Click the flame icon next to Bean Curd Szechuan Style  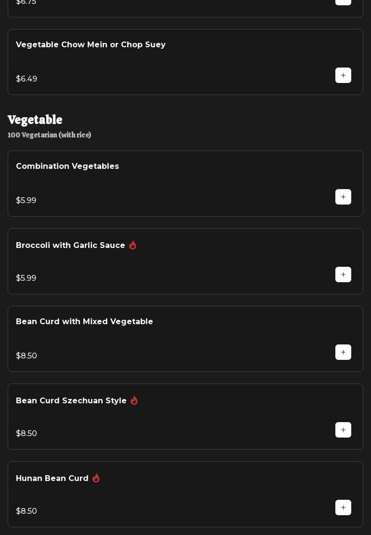(x=134, y=400)
